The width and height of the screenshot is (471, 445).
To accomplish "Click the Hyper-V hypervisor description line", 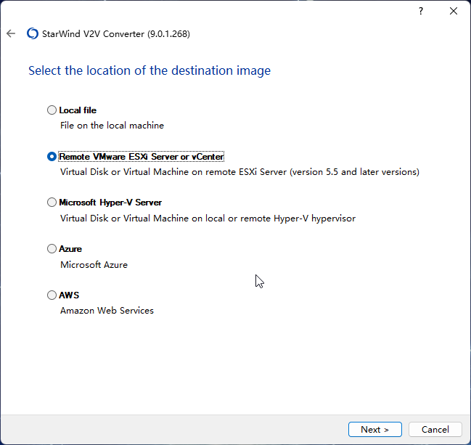I will [208, 218].
